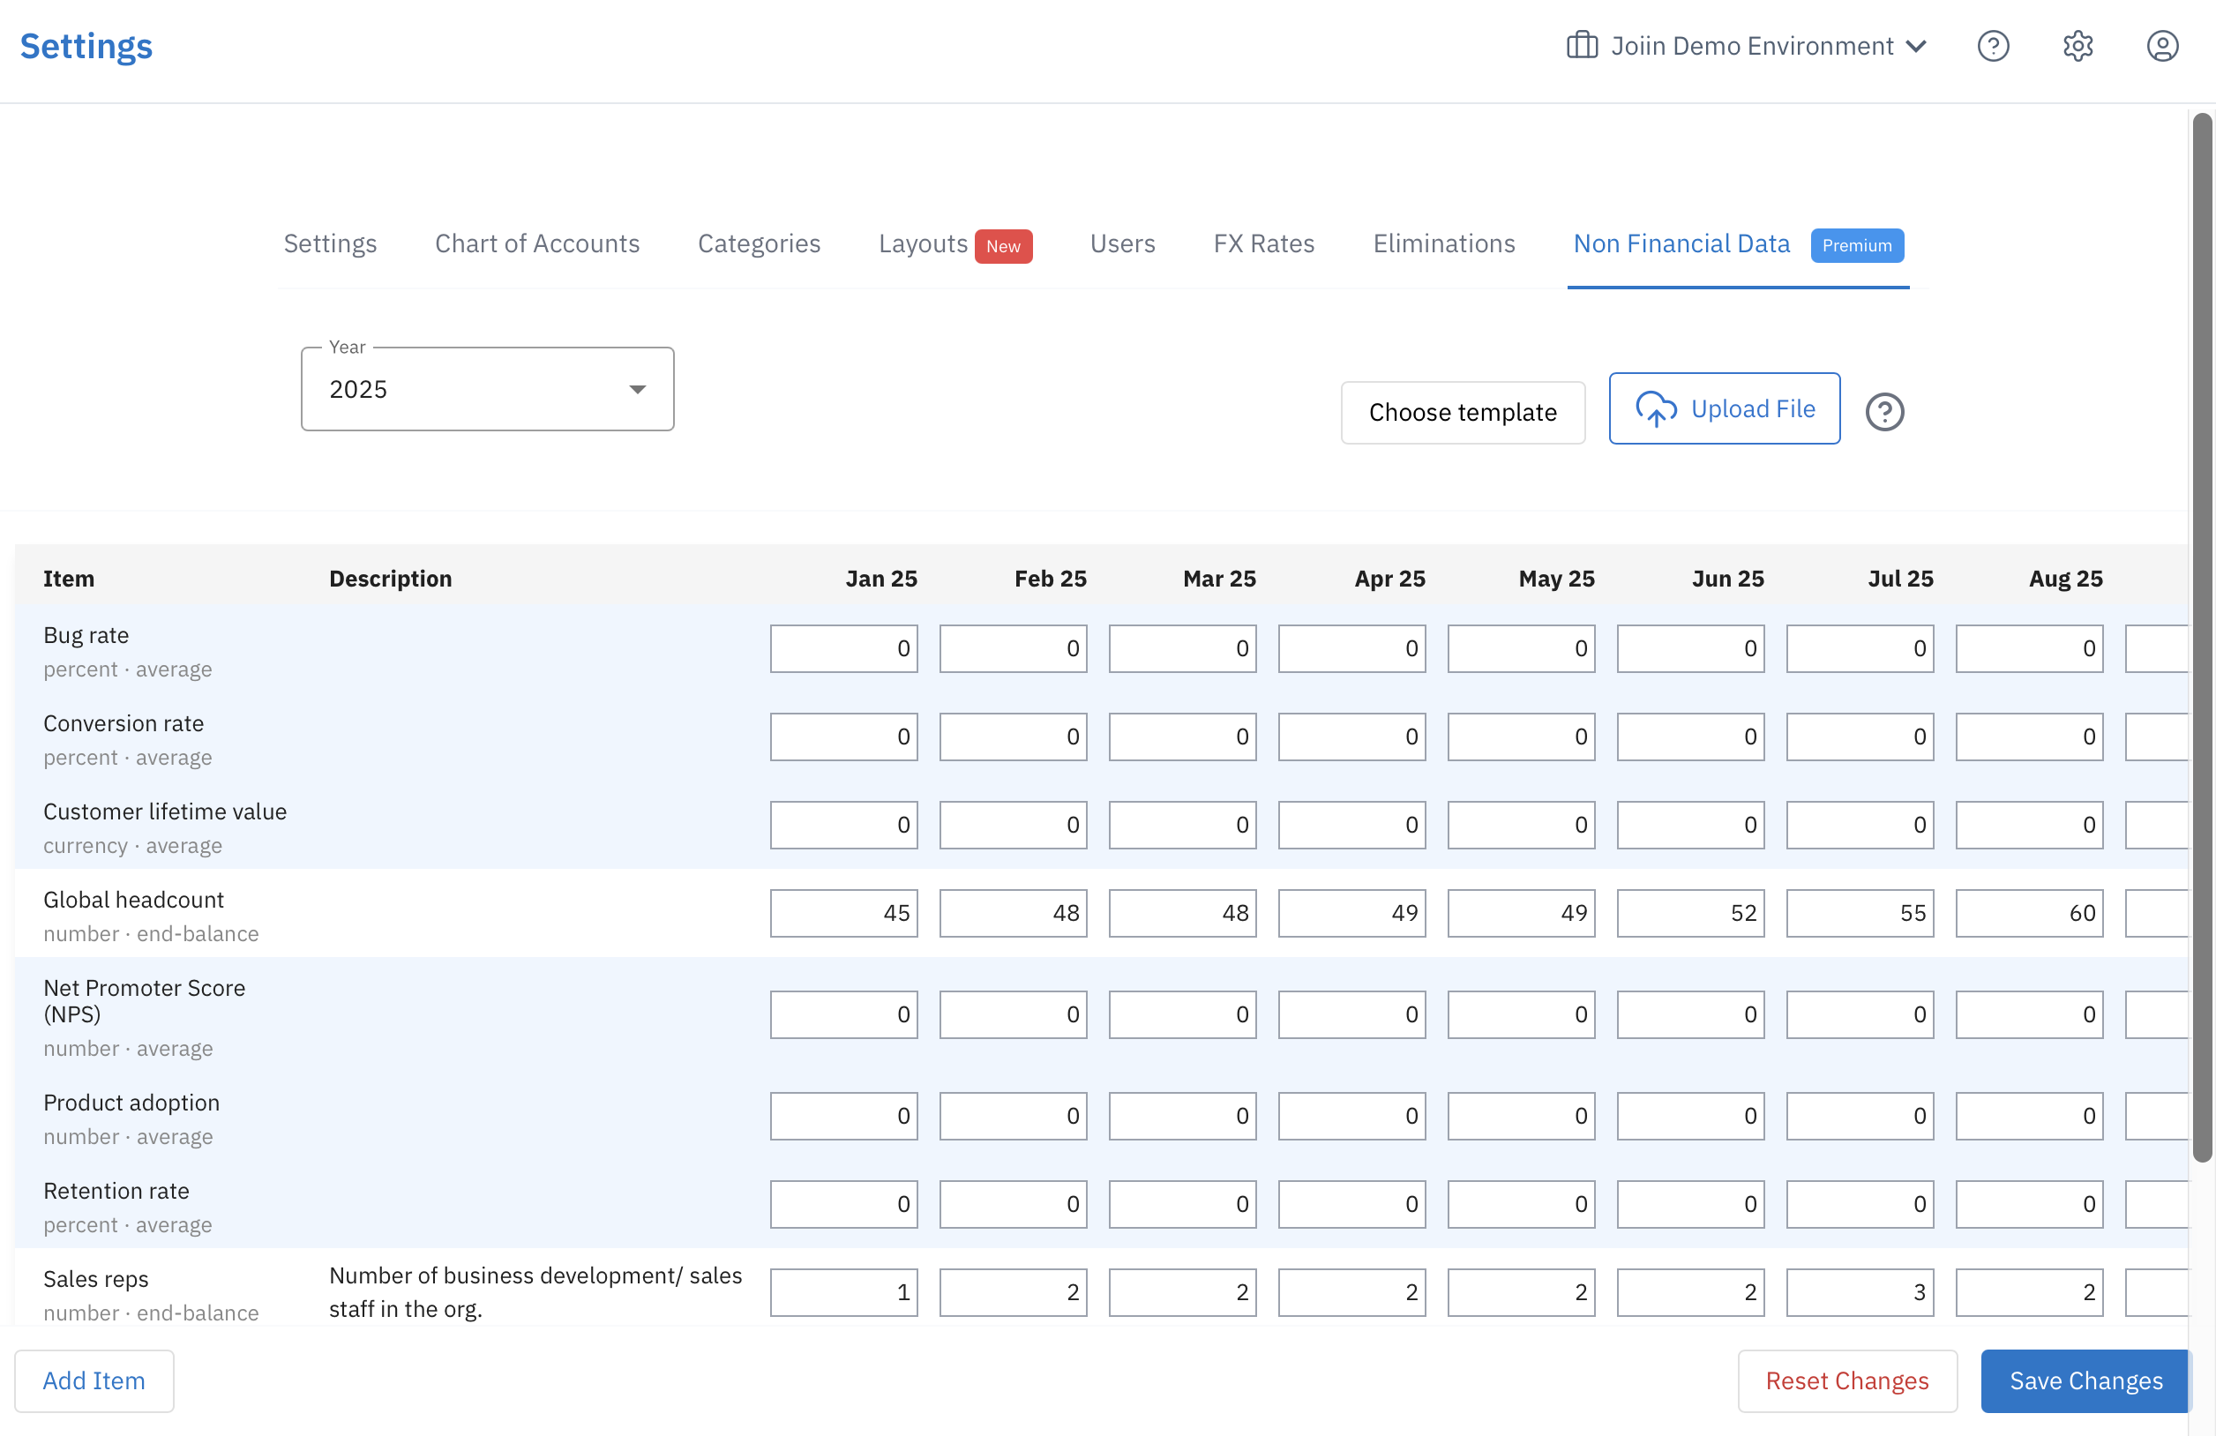This screenshot has width=2216, height=1436.
Task: Click Add Item button
Action: click(94, 1380)
